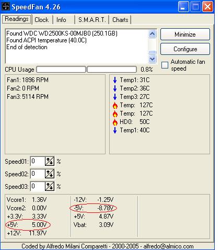The width and height of the screenshot is (221, 250).
Task: Click the 'Fan2: 0 RPM' reading
Action: (x=23, y=88)
